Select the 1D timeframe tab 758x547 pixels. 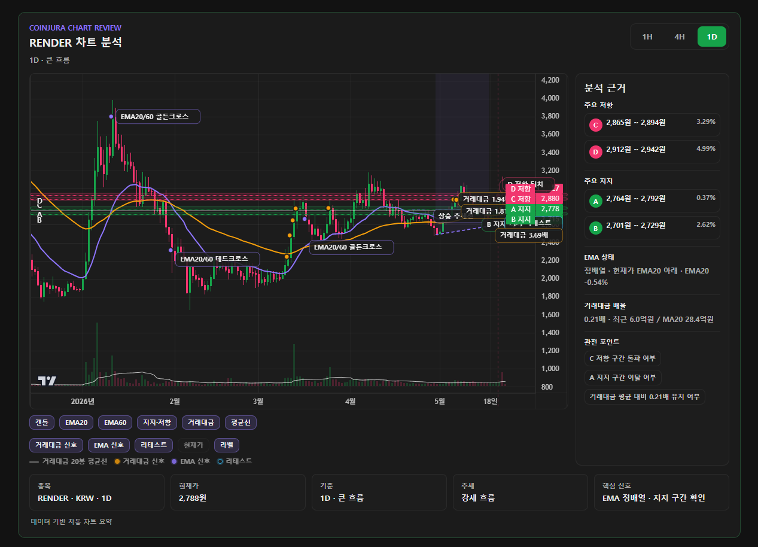(712, 37)
